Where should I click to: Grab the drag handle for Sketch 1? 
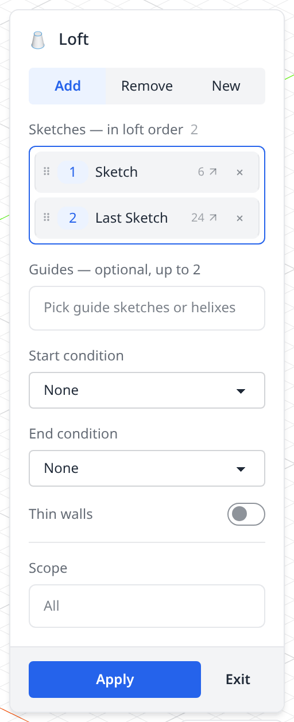click(x=47, y=172)
